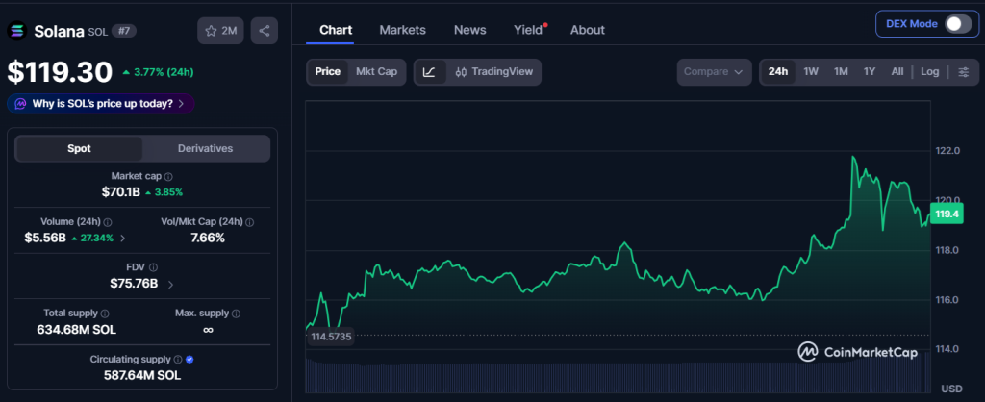This screenshot has height=402, width=985.
Task: Switch to TradingView candlestick chart
Action: pyautogui.click(x=493, y=71)
